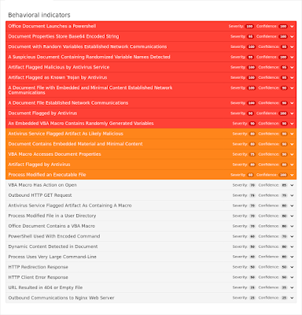Open arrow for Process Modified an Executable File

(292, 175)
